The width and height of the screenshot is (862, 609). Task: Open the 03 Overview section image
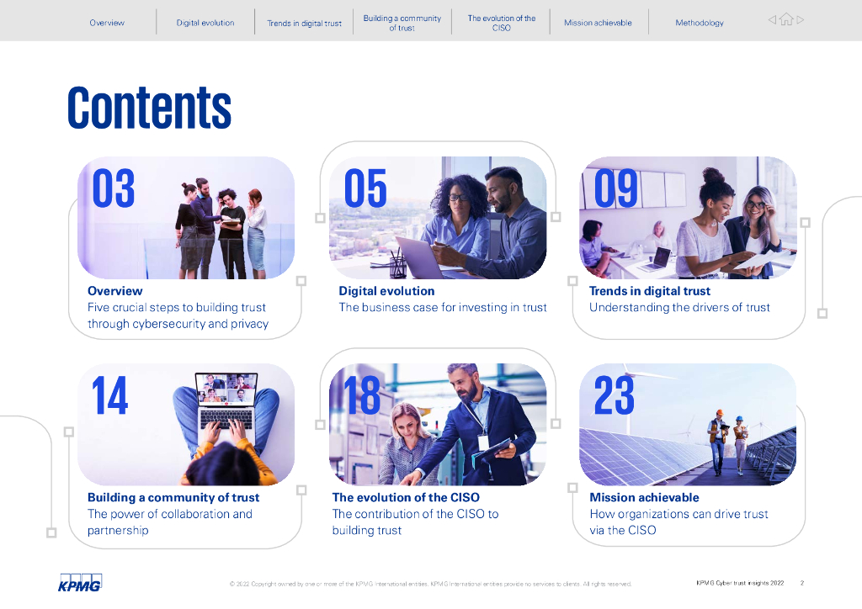pyautogui.click(x=186, y=218)
